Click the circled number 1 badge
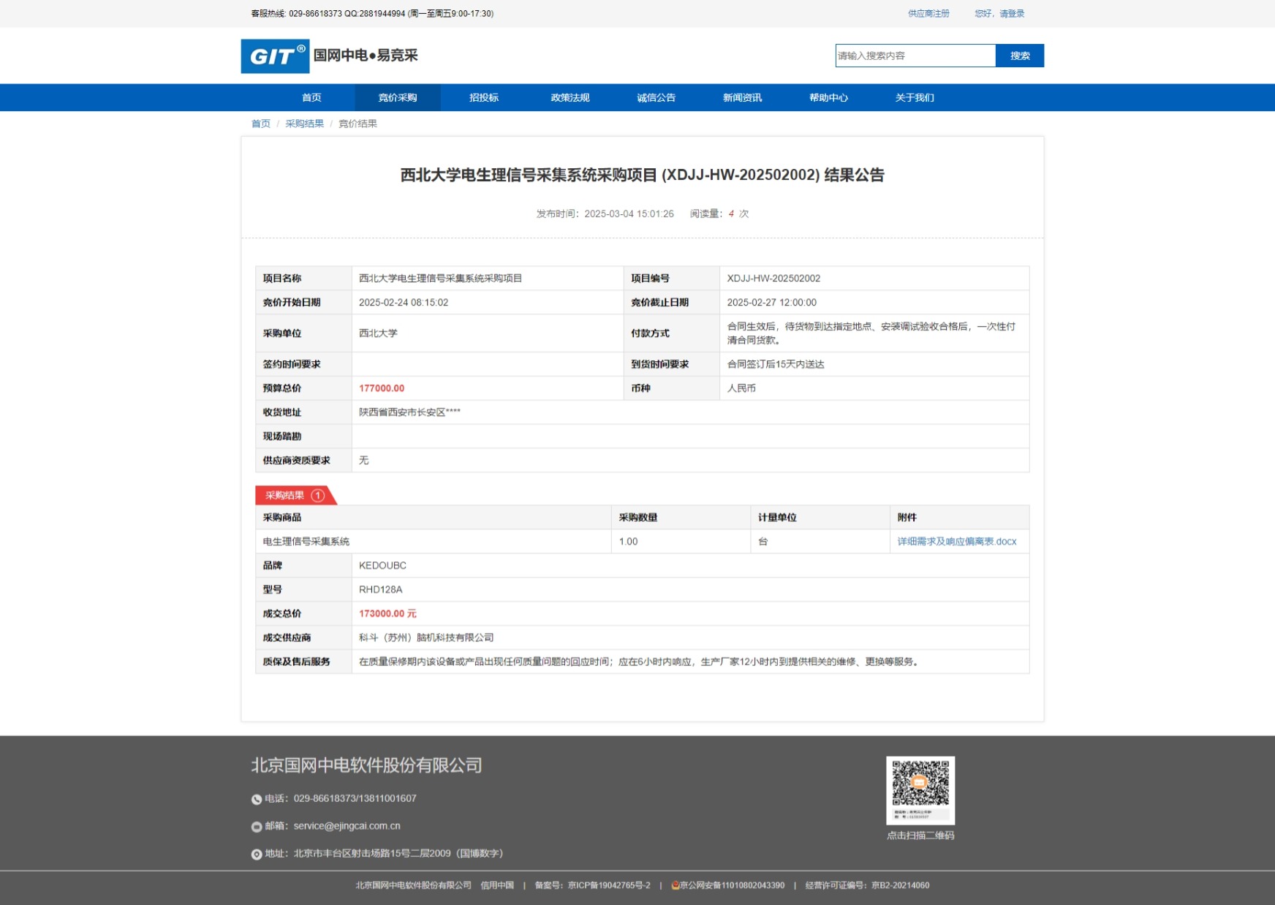Screen dimensions: 1275x905 [317, 496]
